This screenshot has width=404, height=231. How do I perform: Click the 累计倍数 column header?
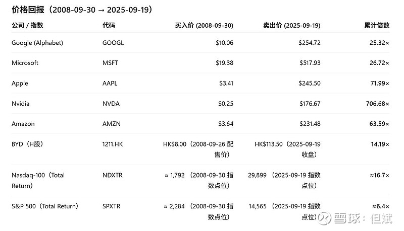[377, 25]
